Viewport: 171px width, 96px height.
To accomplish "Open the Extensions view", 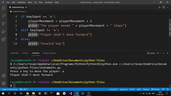I will tap(3, 39).
